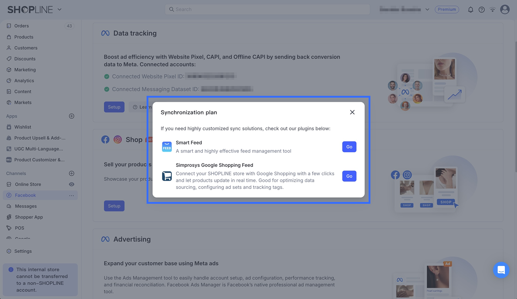Go to Customers in sidebar
The image size is (517, 299).
(x=26, y=48)
